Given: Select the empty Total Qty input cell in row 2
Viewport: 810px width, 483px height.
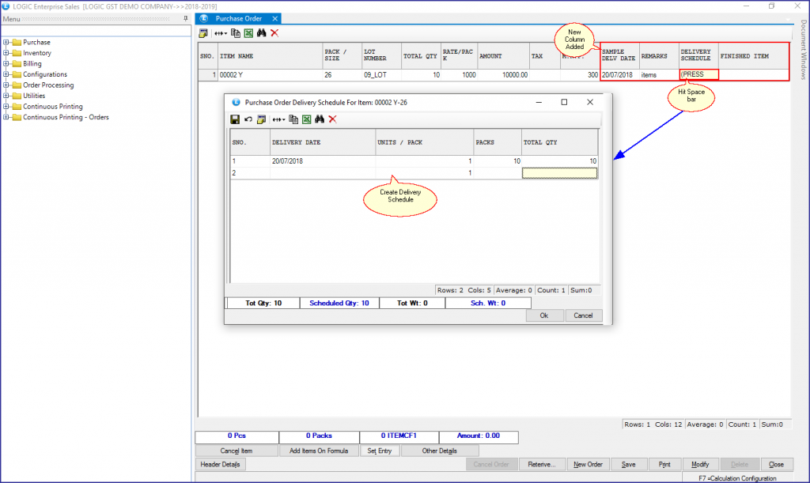Looking at the screenshot, I should (x=559, y=172).
